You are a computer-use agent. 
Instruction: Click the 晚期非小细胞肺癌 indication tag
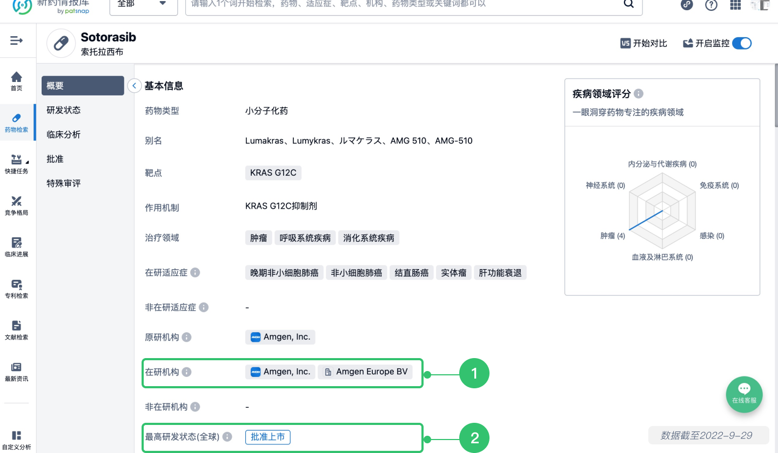[x=284, y=273]
